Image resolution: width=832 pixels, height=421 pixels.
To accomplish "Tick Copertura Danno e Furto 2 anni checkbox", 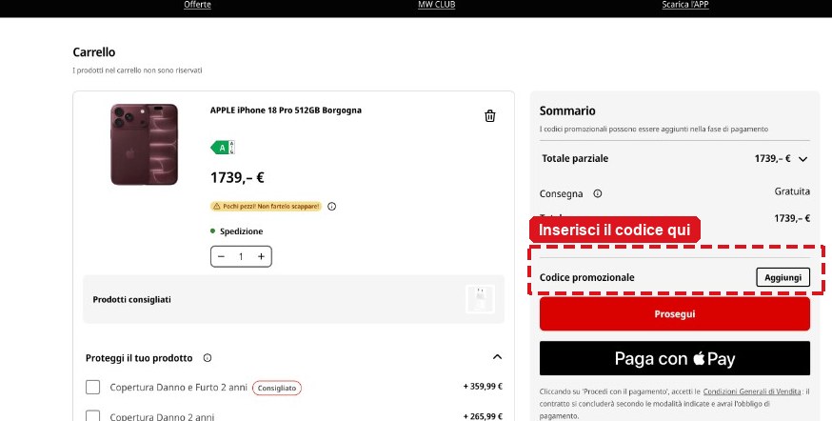I will click(93, 387).
